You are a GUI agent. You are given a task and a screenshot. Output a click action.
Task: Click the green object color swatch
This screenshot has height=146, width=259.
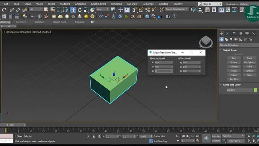click(255, 90)
